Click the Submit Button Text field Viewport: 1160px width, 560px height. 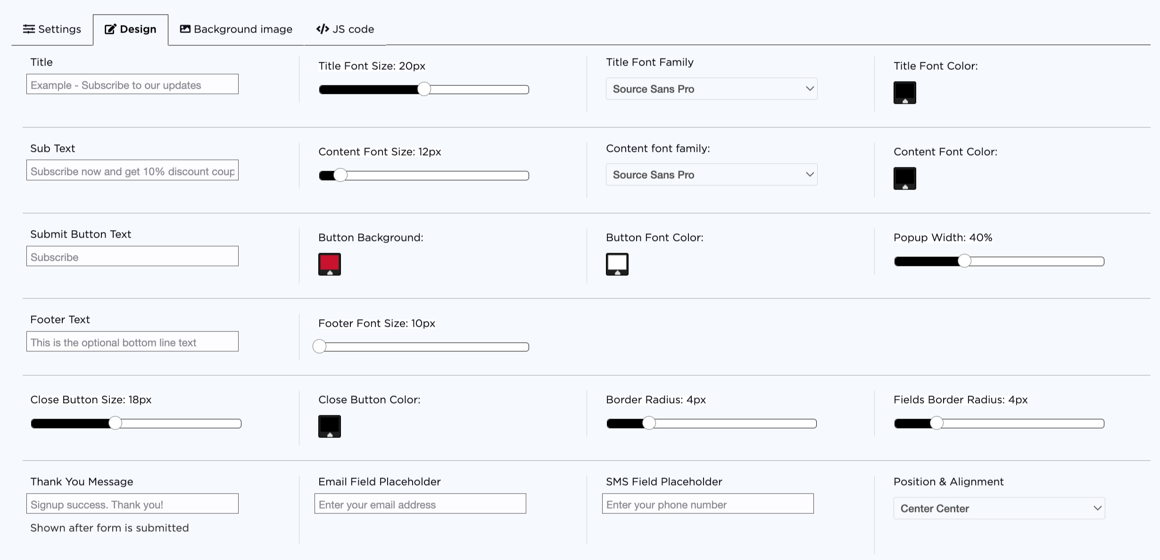(133, 256)
